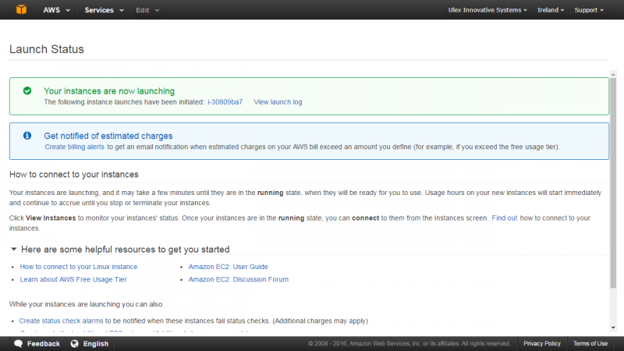
Task: Click the Launch Status heading
Action: [47, 49]
